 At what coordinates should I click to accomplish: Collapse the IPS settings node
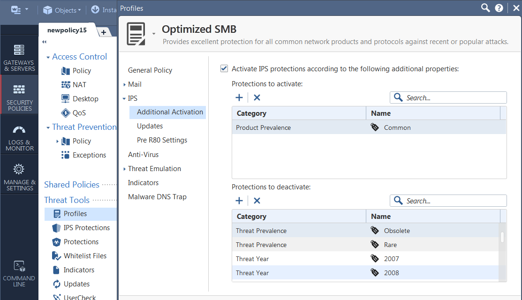pos(124,99)
